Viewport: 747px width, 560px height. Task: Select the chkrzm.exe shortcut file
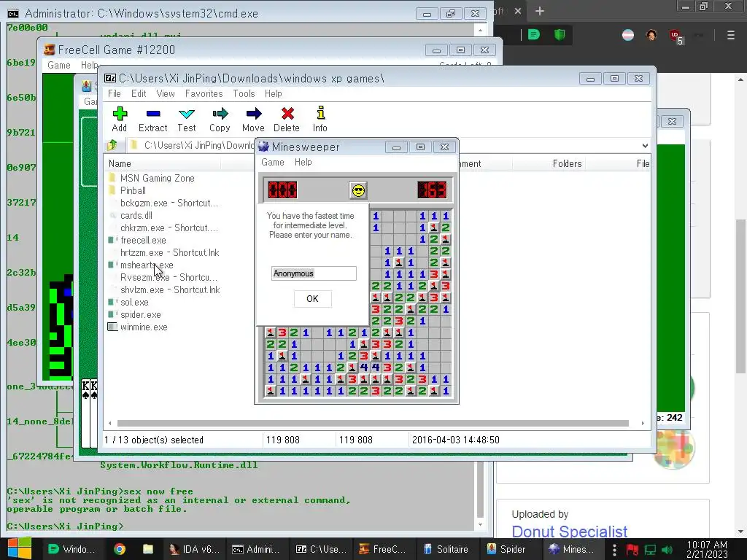pos(163,227)
